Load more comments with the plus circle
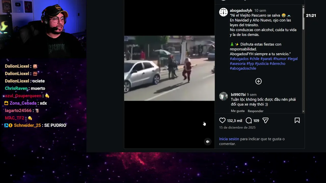The height and width of the screenshot is (183, 326). tap(259, 81)
